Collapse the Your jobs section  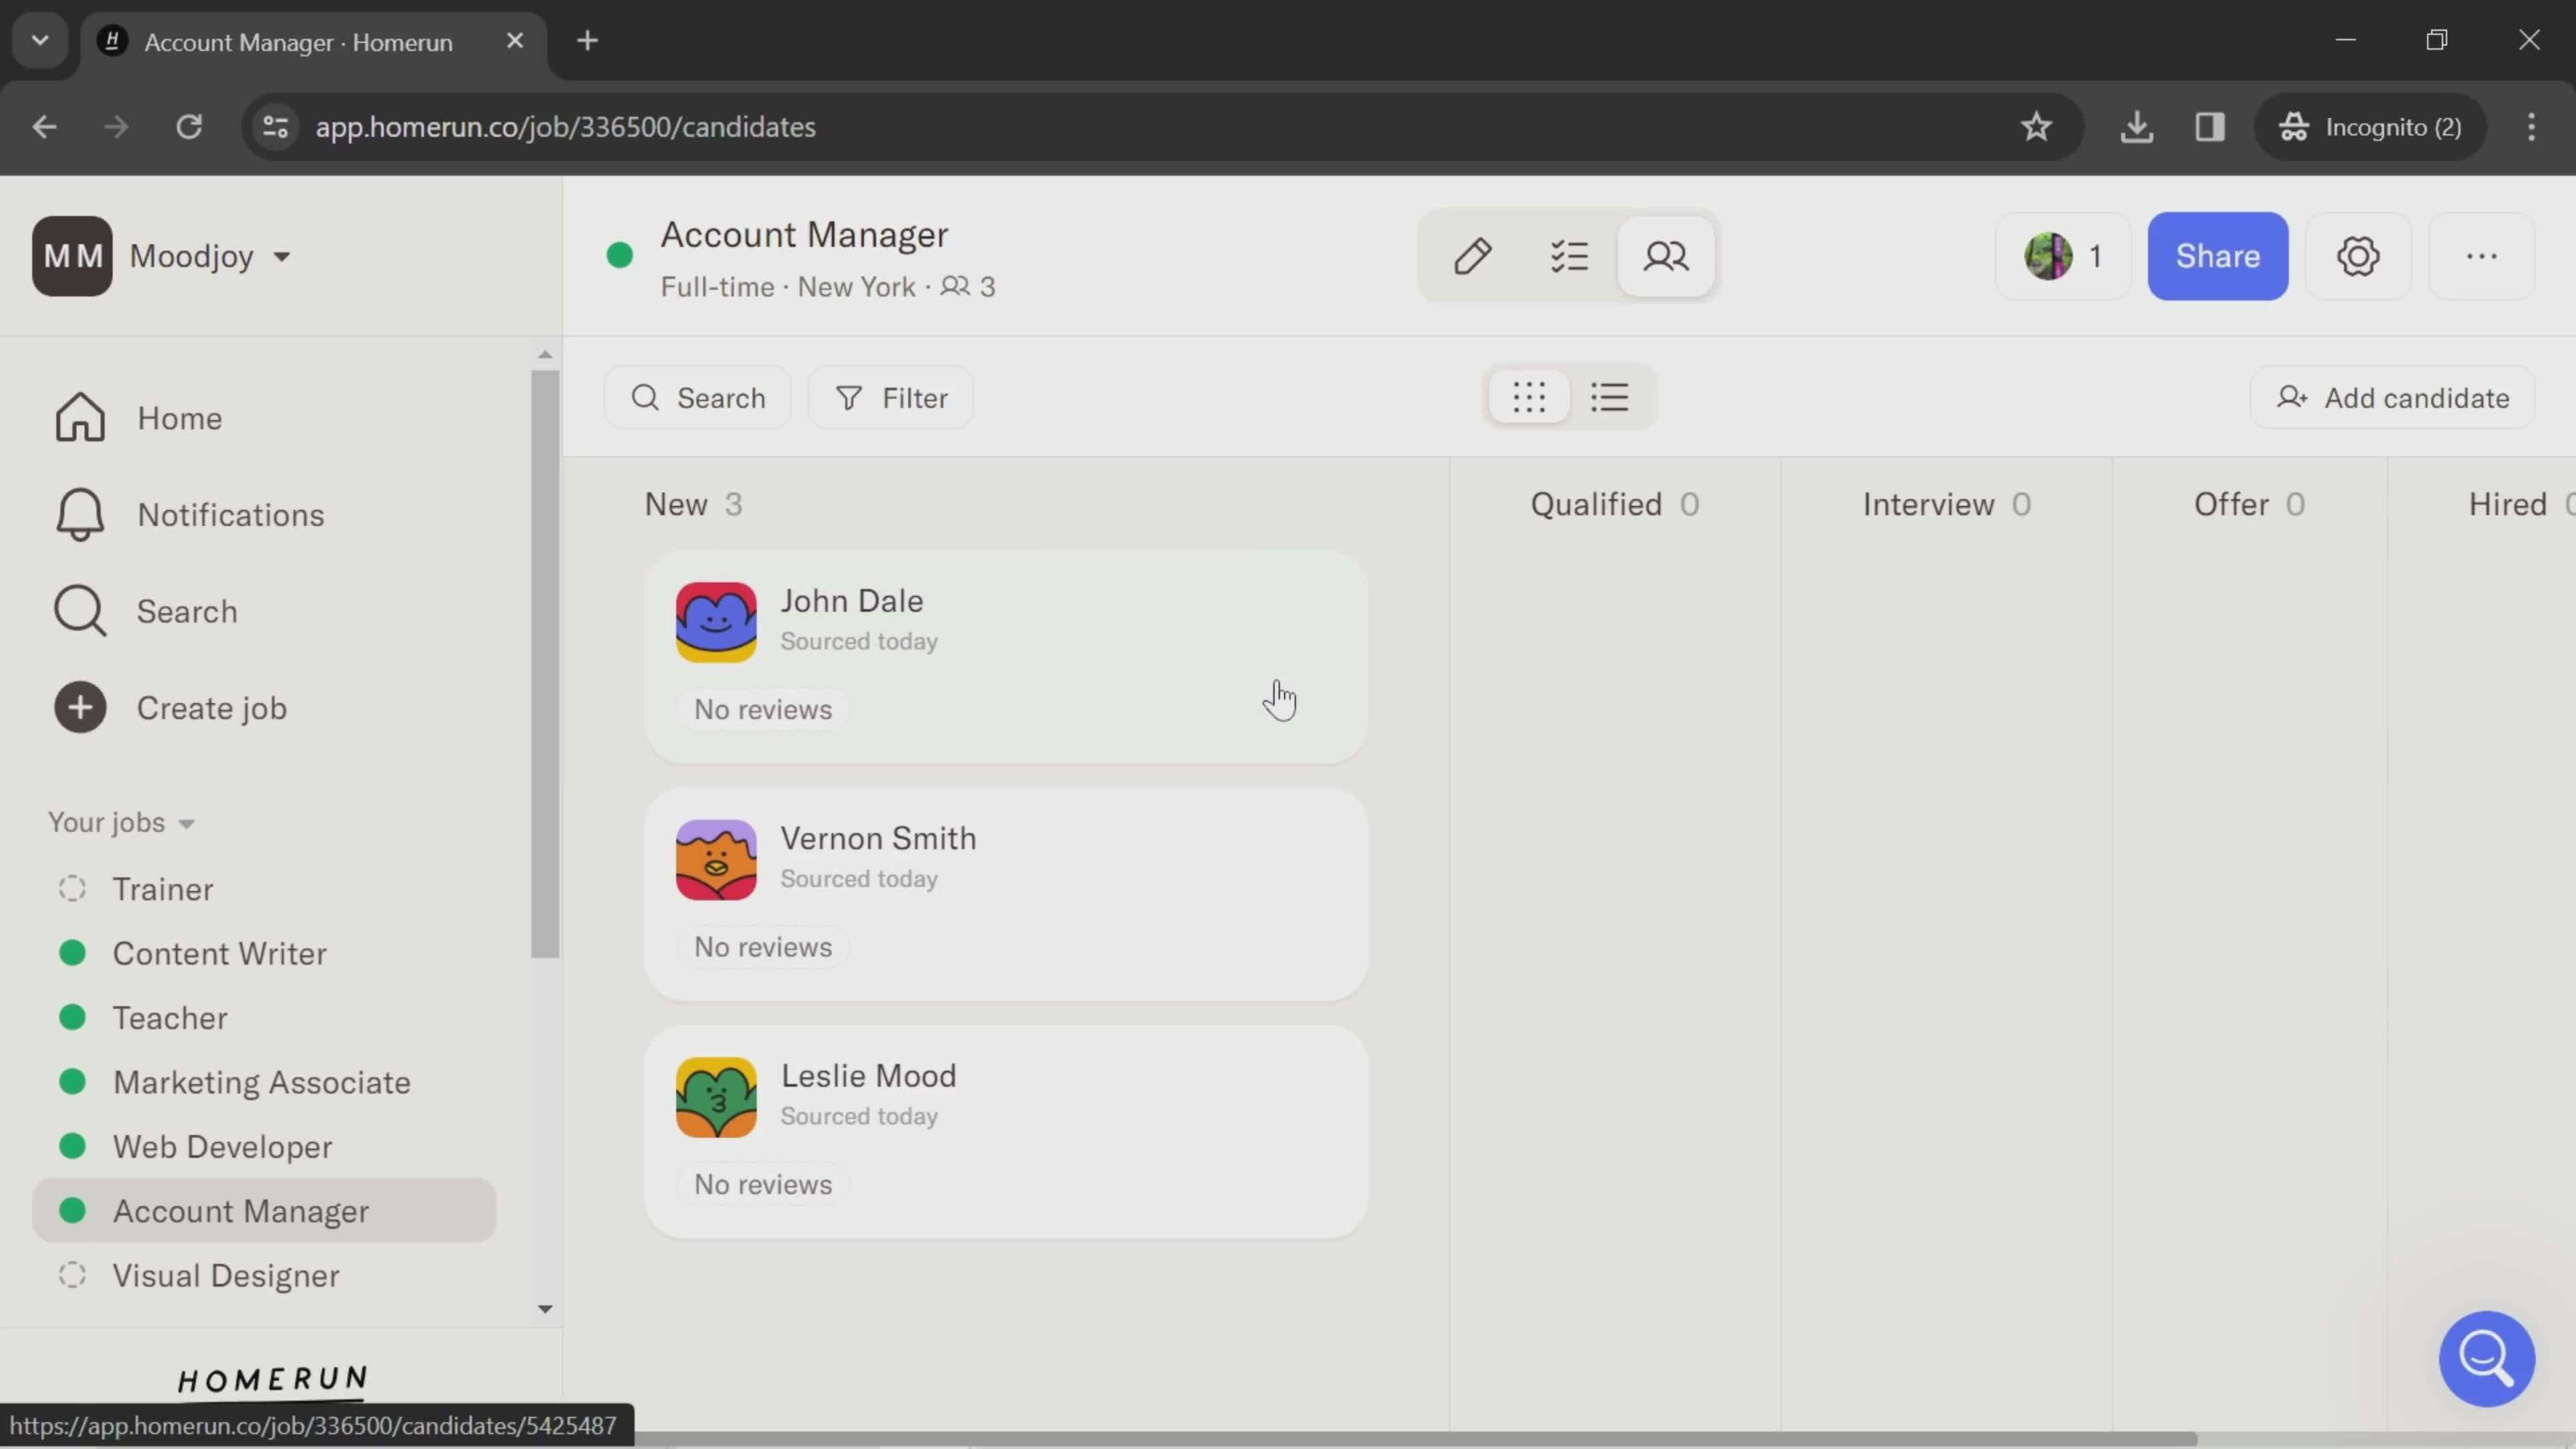[121, 822]
